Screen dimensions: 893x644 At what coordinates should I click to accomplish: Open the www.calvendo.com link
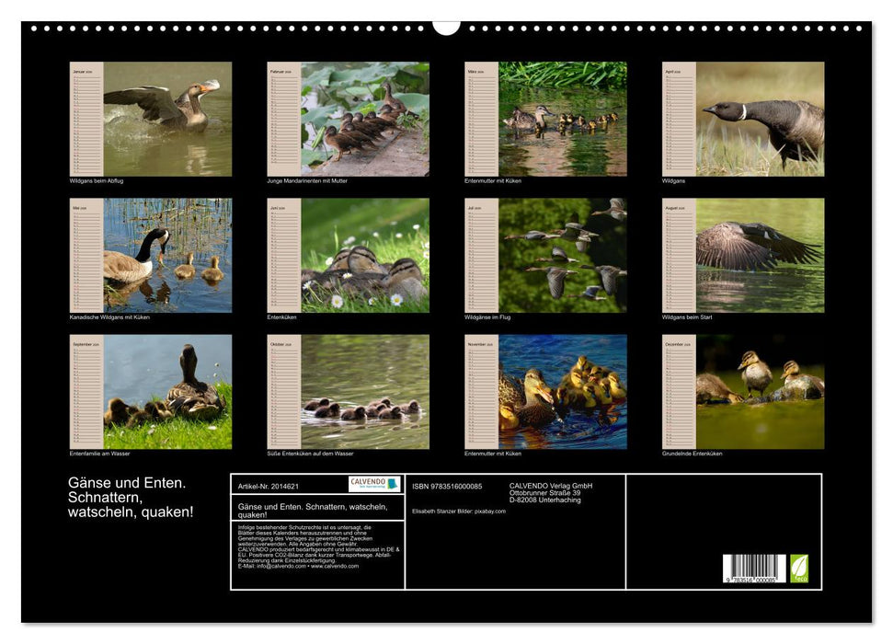[334, 567]
